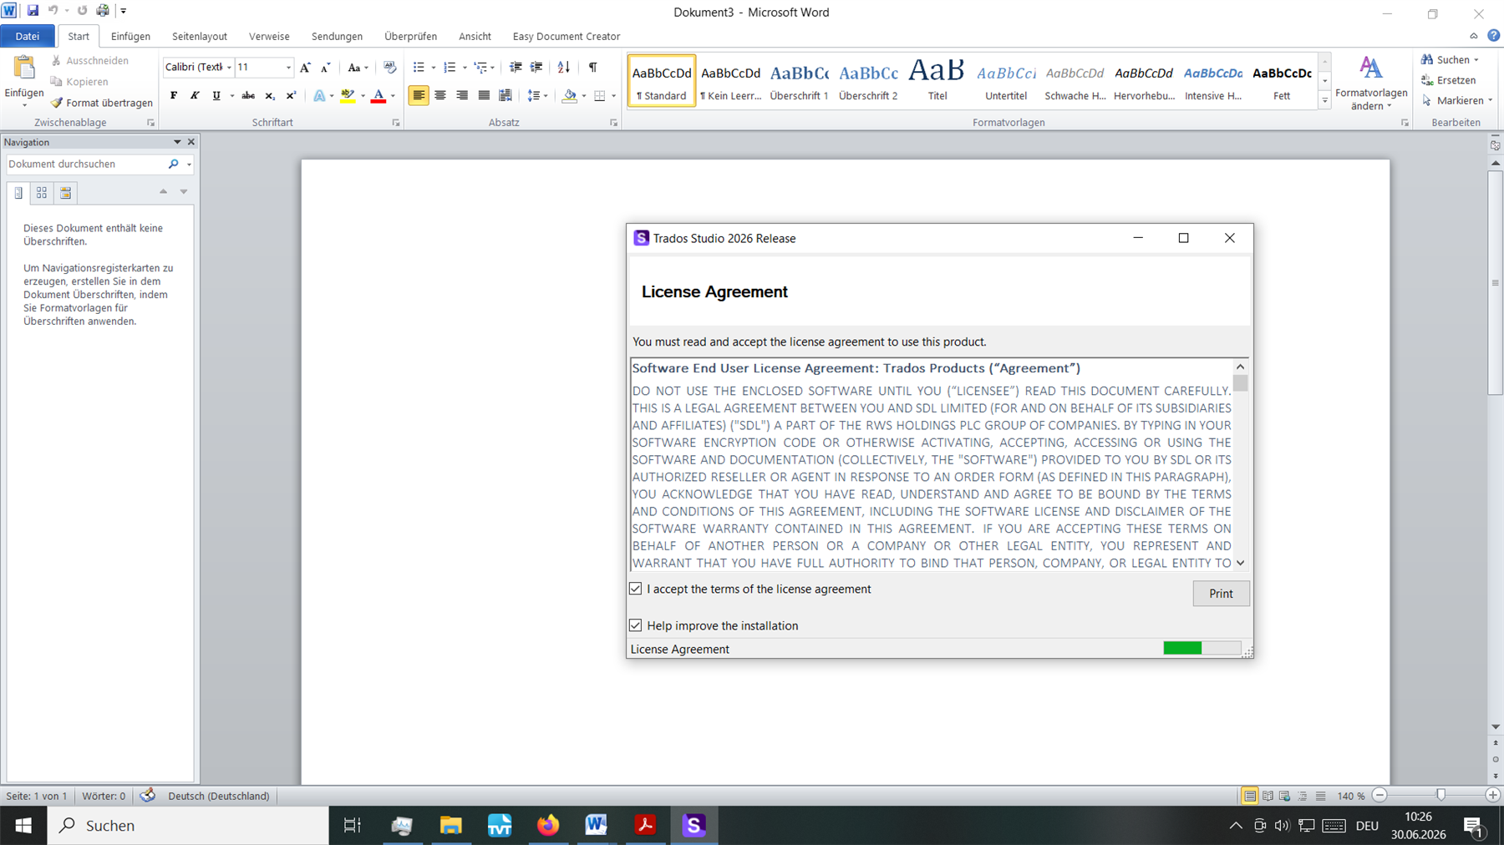The image size is (1504, 845).
Task: Show paragraph marks with pilcrow icon
Action: click(x=592, y=67)
